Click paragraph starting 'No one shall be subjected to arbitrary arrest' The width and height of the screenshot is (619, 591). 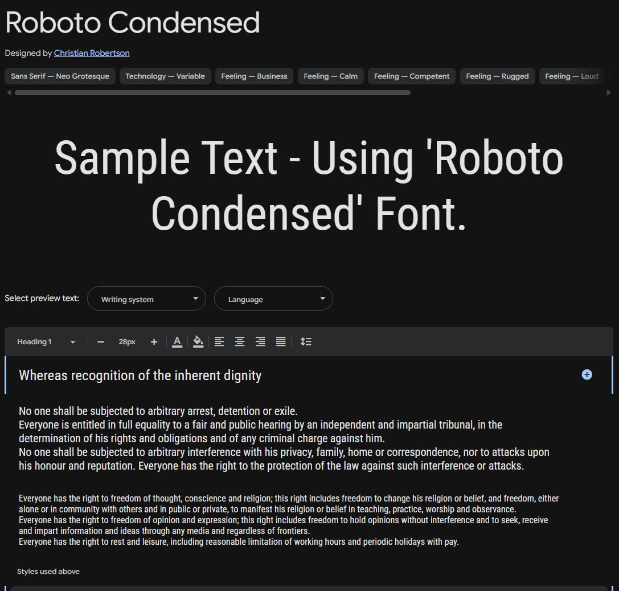(284, 438)
